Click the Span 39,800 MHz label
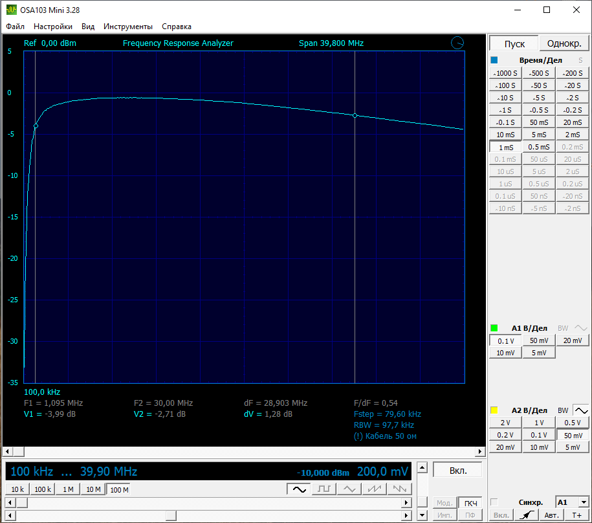This screenshot has height=523, width=592. pyautogui.click(x=331, y=43)
